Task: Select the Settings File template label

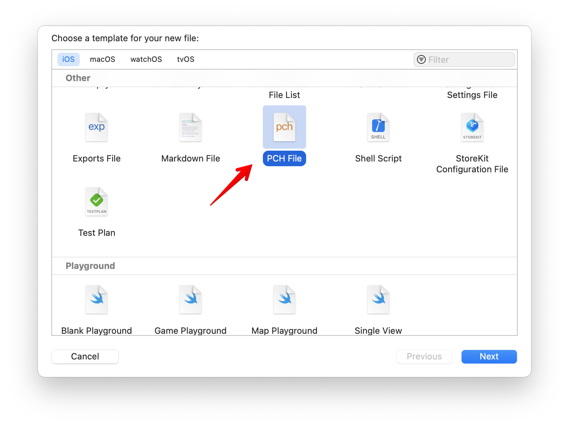Action: click(x=472, y=95)
